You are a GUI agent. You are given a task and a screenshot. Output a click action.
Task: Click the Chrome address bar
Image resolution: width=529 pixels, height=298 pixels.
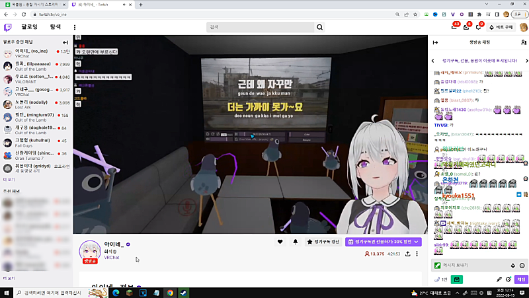pos(212,15)
